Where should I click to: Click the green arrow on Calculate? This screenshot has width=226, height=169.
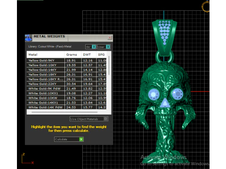(x=81, y=139)
